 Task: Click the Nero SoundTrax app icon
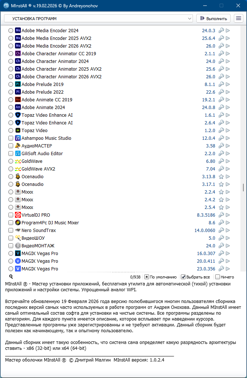tap(18, 231)
